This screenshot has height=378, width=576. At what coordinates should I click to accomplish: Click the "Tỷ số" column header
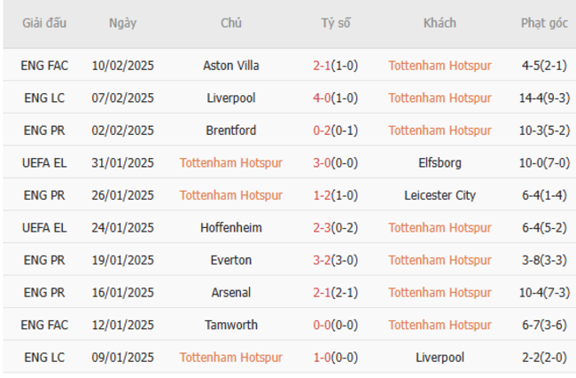pyautogui.click(x=336, y=23)
